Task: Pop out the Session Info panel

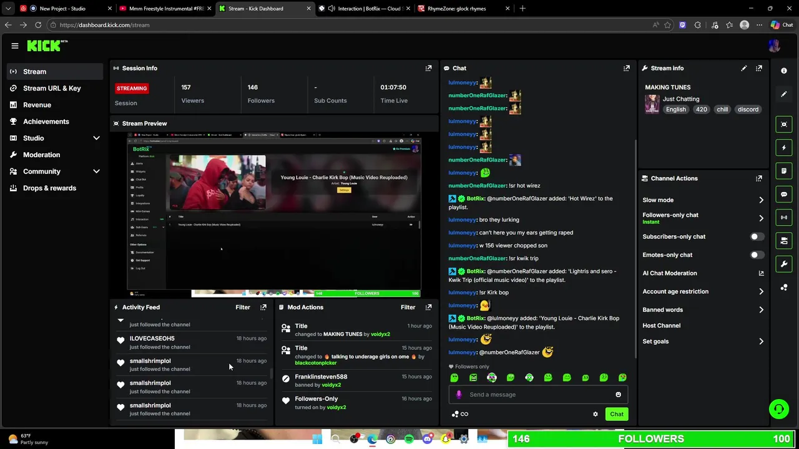Action: pyautogui.click(x=428, y=68)
